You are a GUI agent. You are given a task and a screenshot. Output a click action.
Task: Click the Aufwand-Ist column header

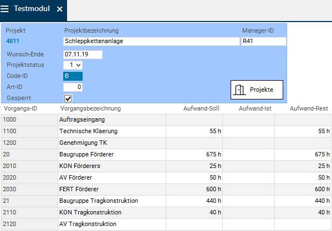255,108
